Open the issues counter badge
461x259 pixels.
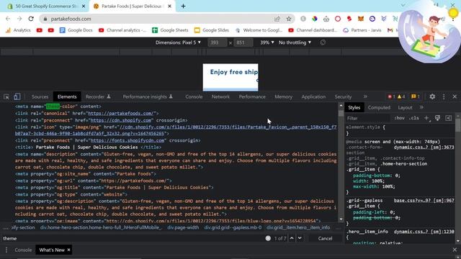click(416, 96)
